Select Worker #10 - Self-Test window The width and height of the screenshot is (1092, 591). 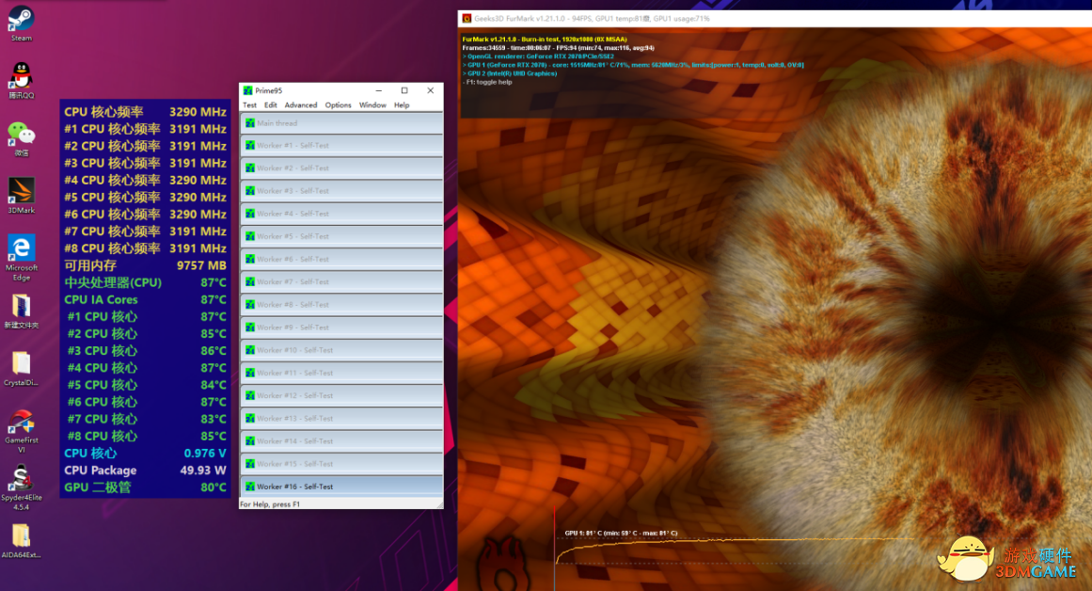click(341, 351)
